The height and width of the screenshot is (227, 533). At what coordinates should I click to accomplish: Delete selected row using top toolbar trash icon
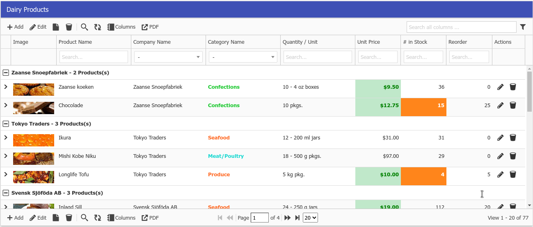coord(69,27)
